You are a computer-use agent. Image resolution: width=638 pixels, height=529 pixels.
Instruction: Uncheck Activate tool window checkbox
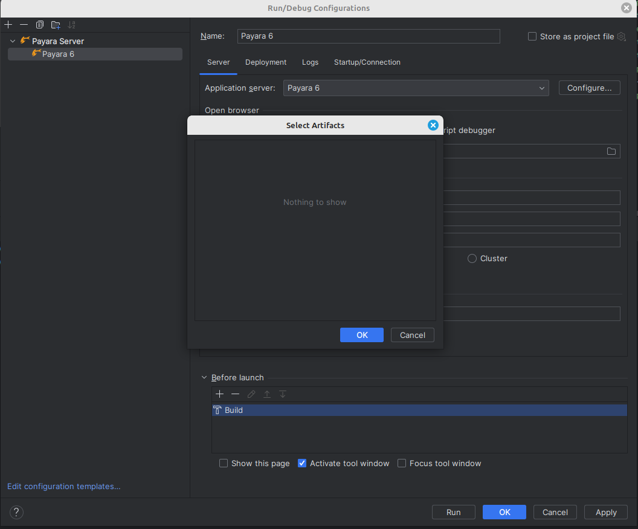(302, 463)
